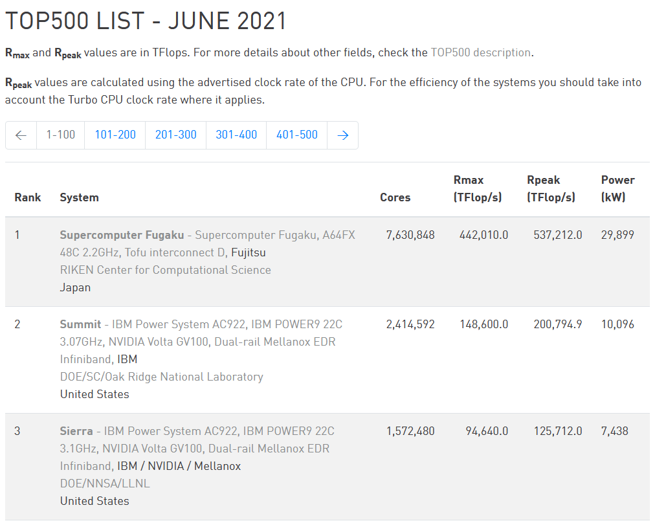Click the Cores column header
This screenshot has width=655, height=523.
tap(395, 197)
